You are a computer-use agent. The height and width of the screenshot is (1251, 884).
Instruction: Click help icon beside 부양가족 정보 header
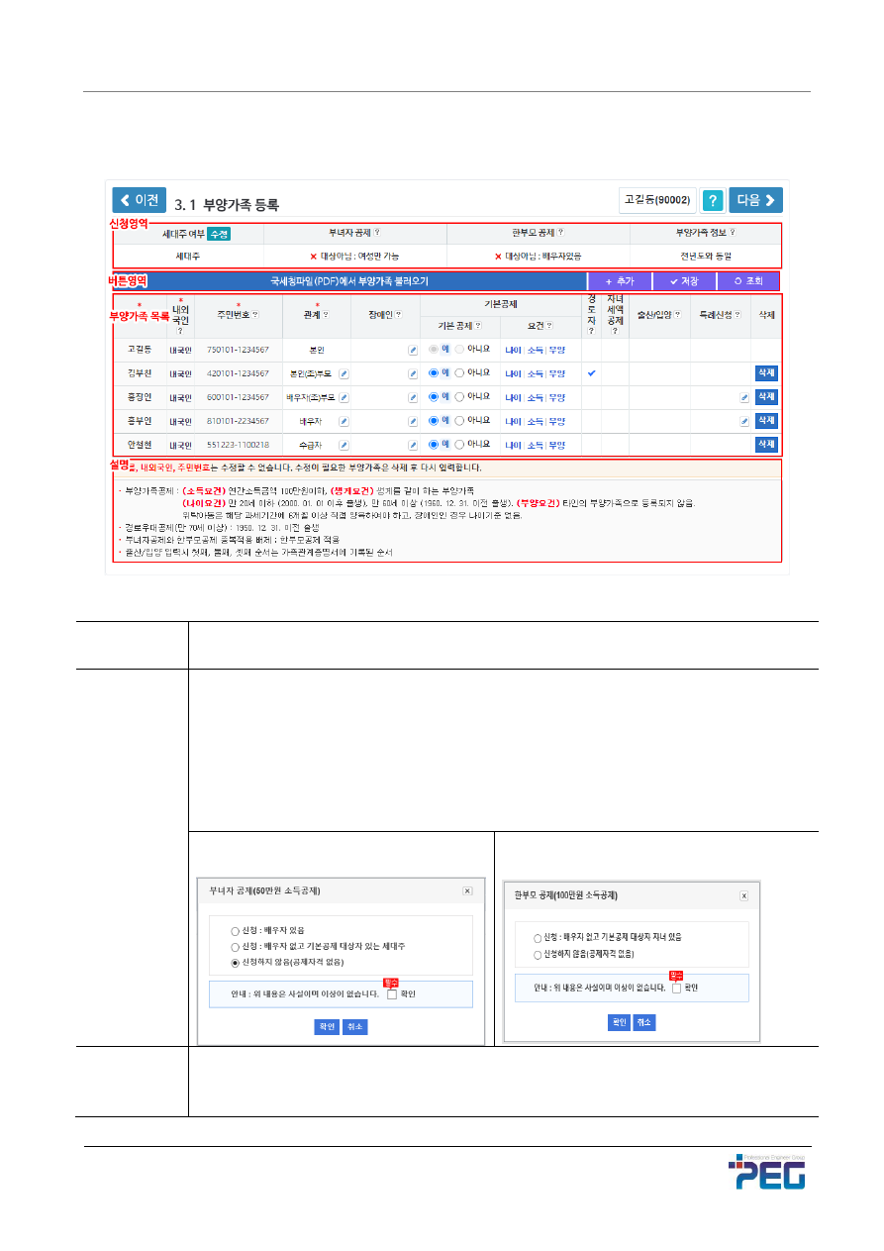click(x=733, y=234)
